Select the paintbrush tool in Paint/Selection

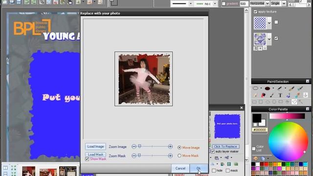[x=291, y=88]
